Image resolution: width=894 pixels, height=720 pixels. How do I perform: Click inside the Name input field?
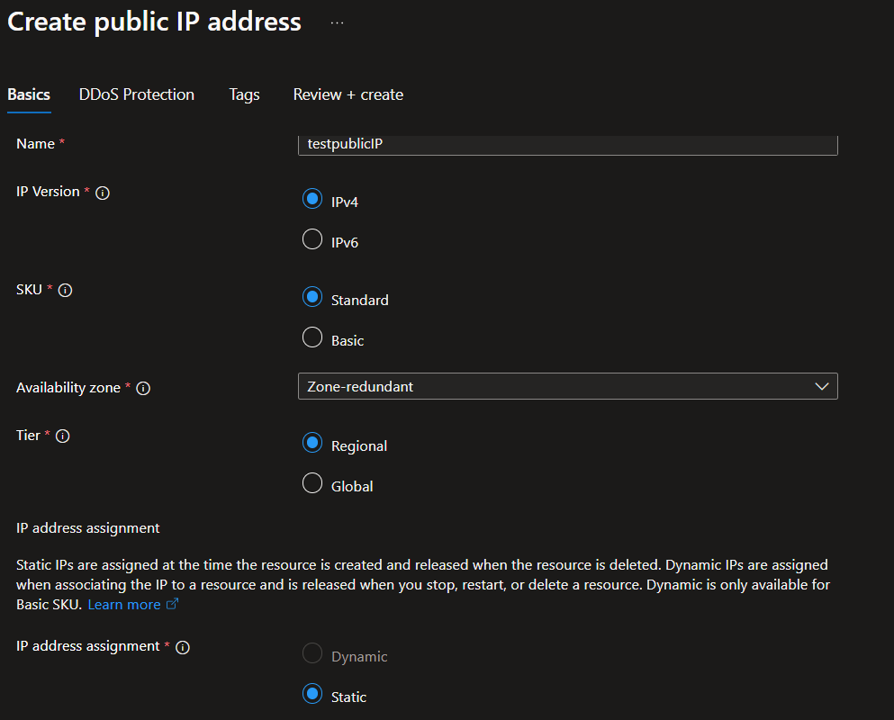pyautogui.click(x=567, y=144)
